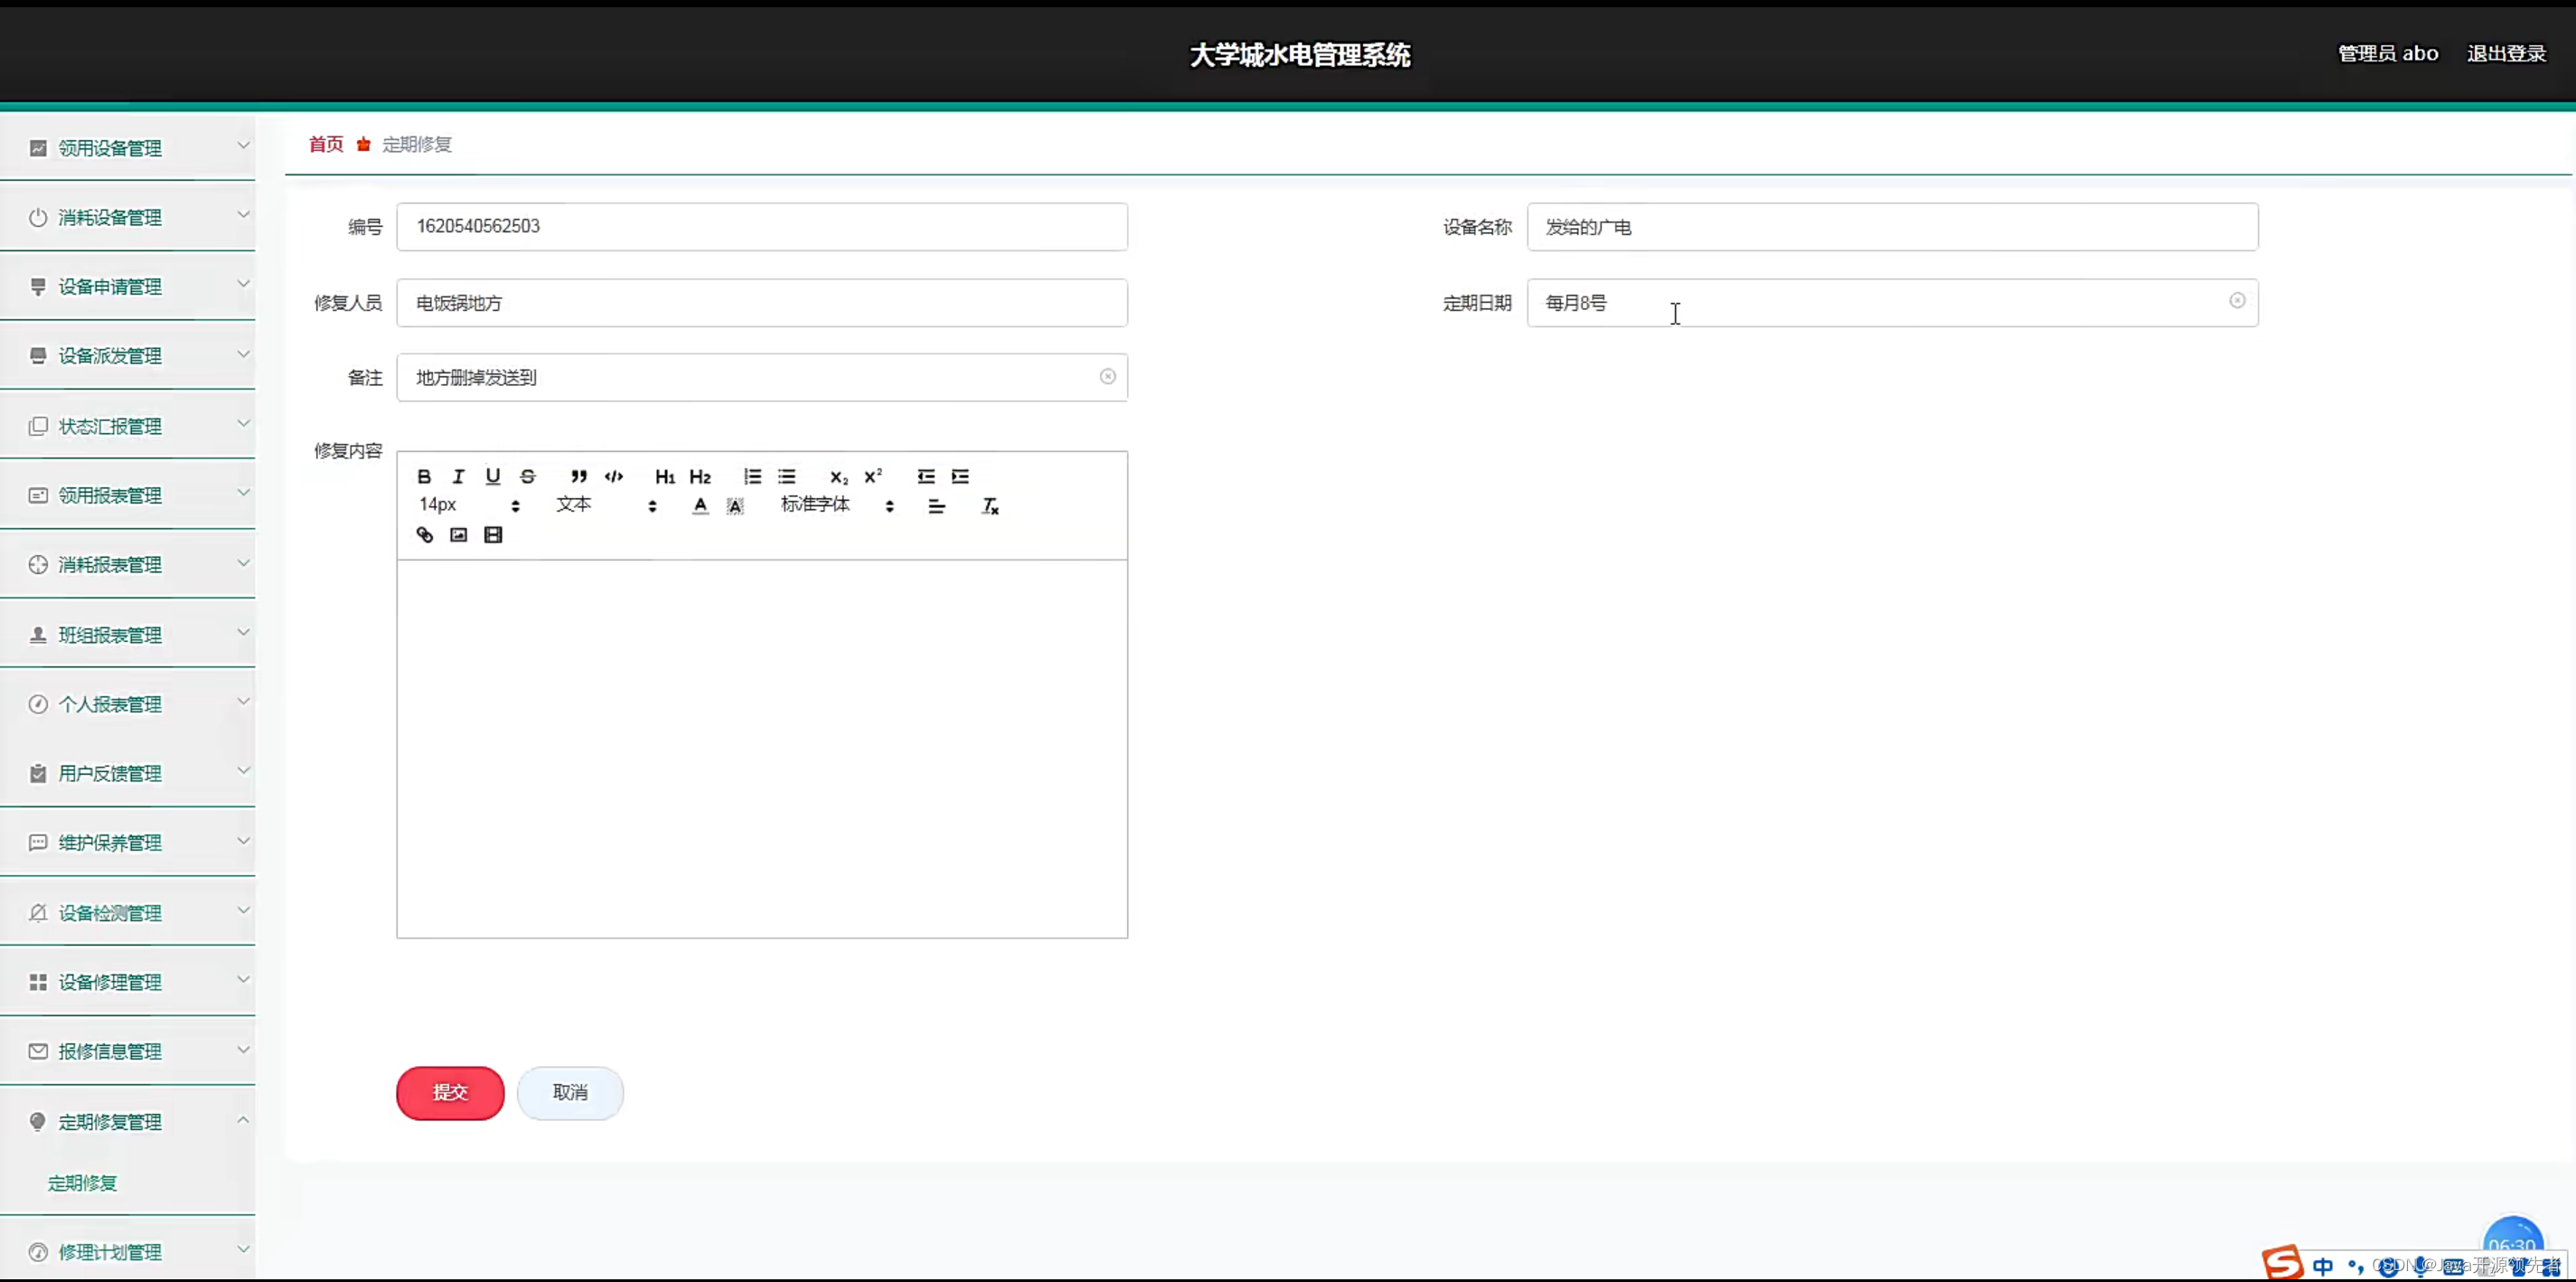This screenshot has height=1282, width=2576.
Task: Open the 定期修复 submenu item
Action: pos(83,1183)
